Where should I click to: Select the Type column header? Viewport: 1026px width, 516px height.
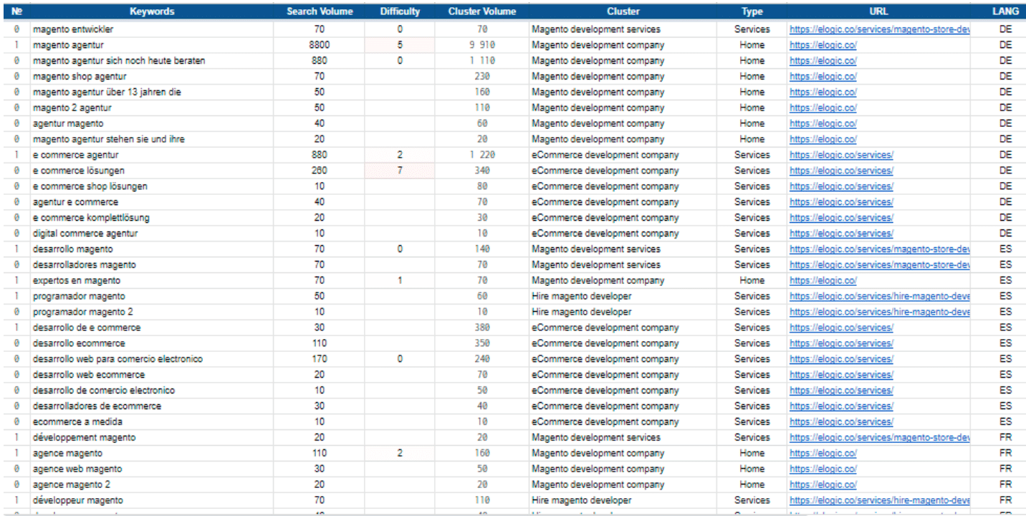752,11
